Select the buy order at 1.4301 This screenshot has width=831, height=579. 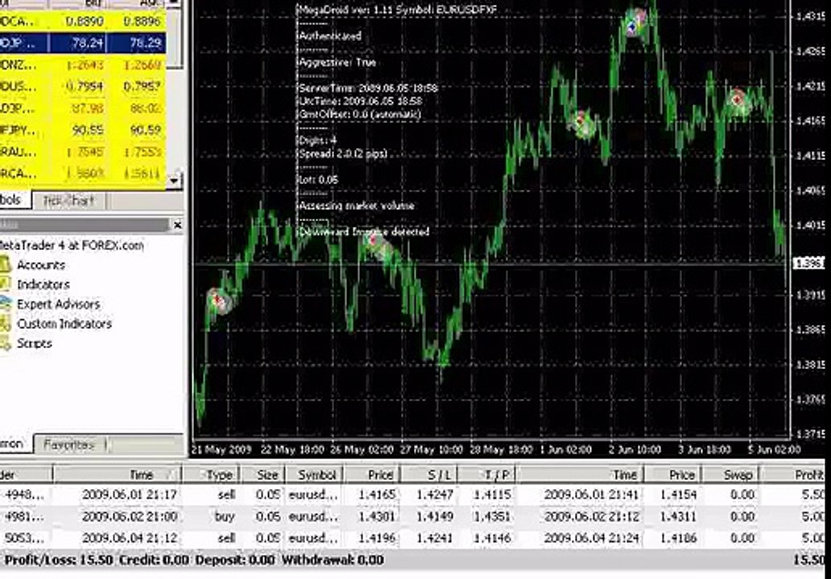(412, 516)
